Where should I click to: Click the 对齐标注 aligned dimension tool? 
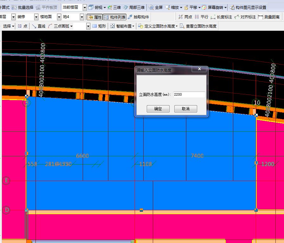point(245,17)
